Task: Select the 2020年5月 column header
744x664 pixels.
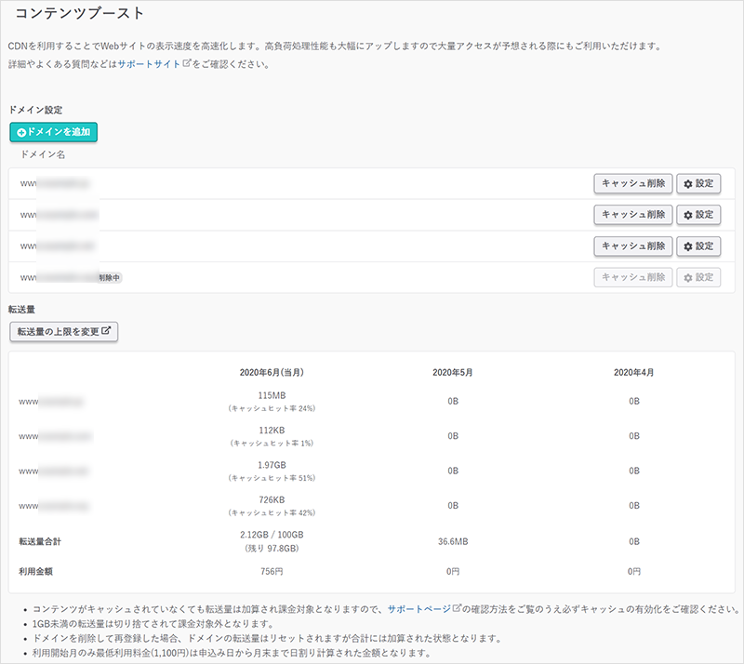Action: coord(452,372)
